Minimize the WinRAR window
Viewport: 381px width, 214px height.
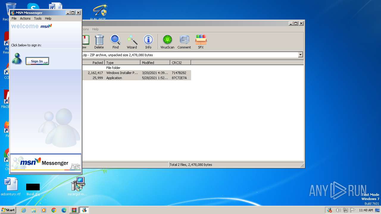(291, 23)
